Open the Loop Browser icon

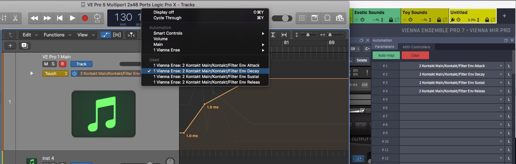(327, 18)
